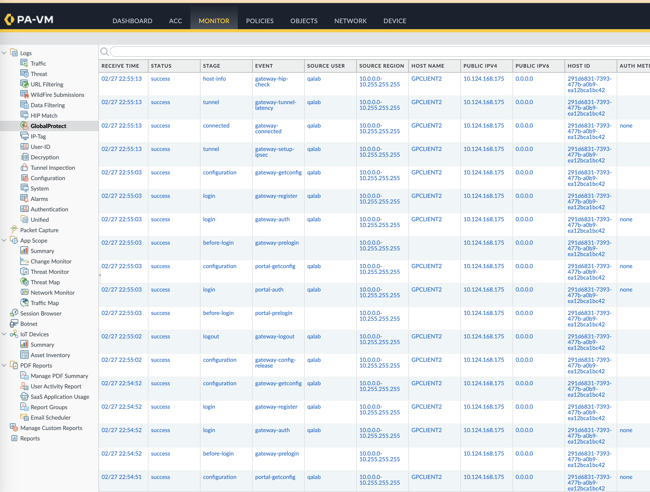Viewport: 650px width, 492px height.
Task: Click the RECEIVE TIME column header
Action: [x=120, y=66]
